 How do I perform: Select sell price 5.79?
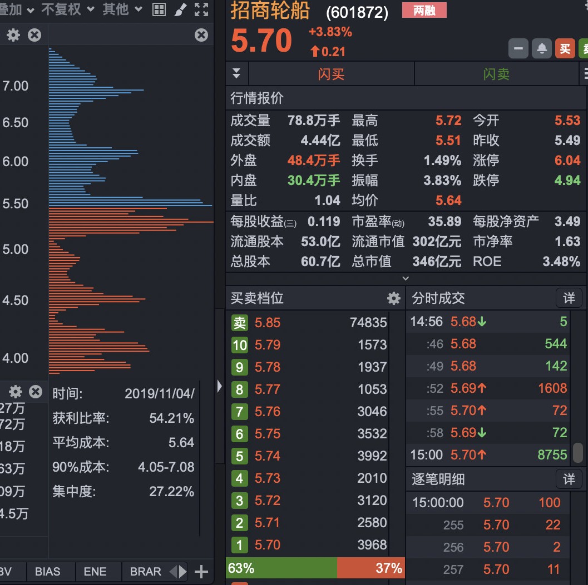tap(268, 345)
